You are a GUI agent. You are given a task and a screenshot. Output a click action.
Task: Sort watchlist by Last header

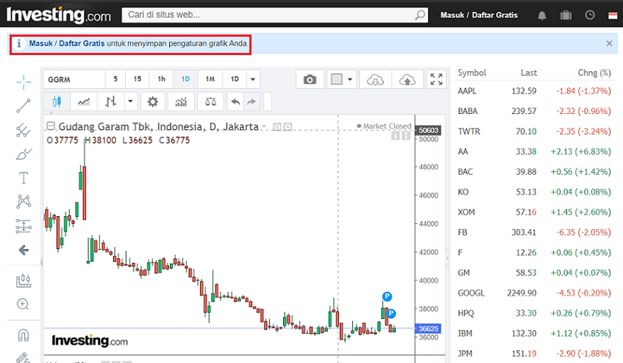[x=528, y=73]
